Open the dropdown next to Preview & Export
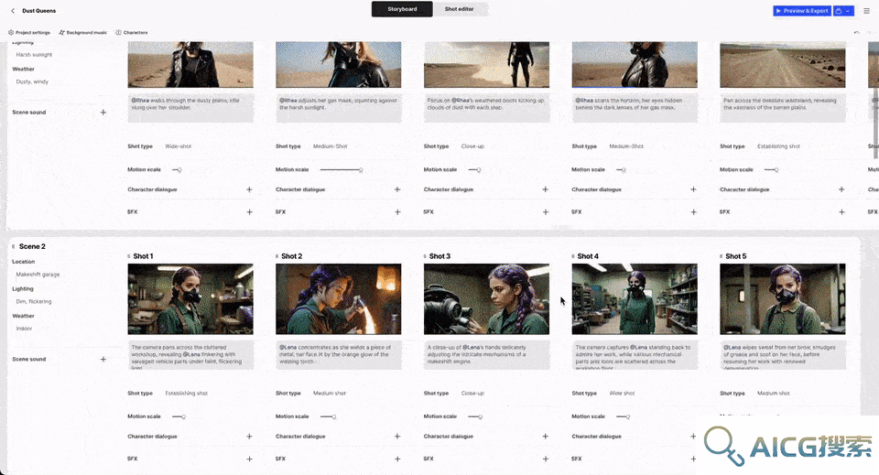Viewport: 879px width, 475px height. pos(843,11)
